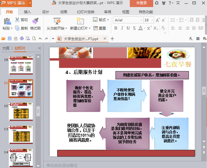Click font color A swatch

coord(141,28)
